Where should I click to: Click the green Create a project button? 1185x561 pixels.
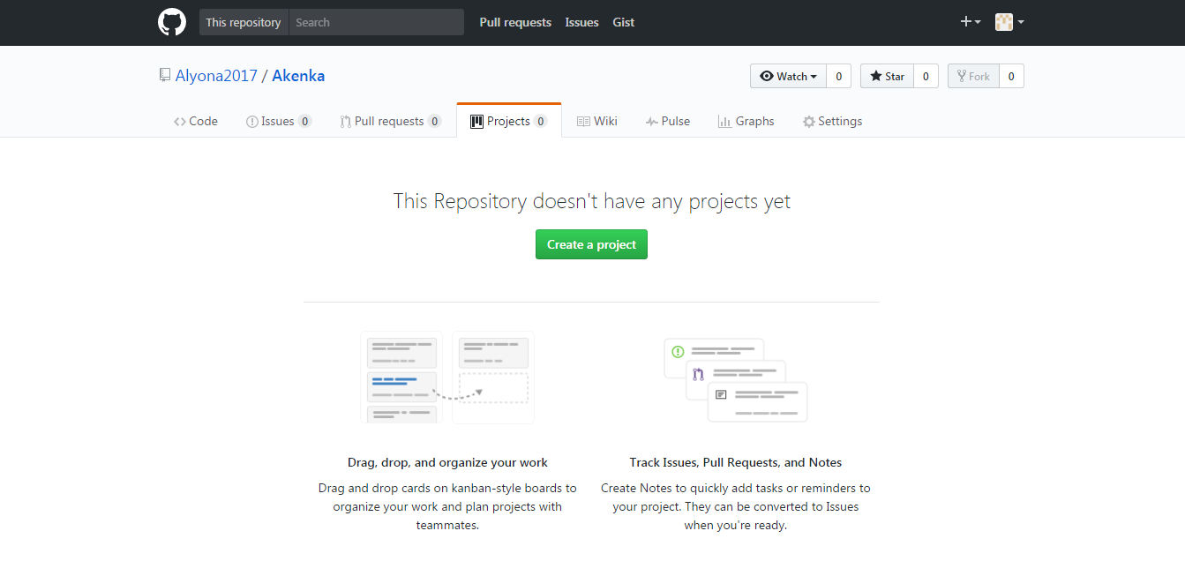[591, 244]
